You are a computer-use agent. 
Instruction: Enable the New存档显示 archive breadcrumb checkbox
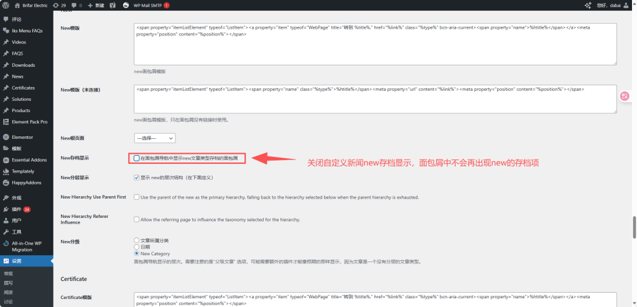tap(137, 158)
